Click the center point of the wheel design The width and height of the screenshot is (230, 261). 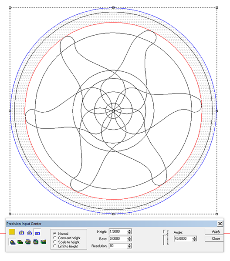click(113, 110)
